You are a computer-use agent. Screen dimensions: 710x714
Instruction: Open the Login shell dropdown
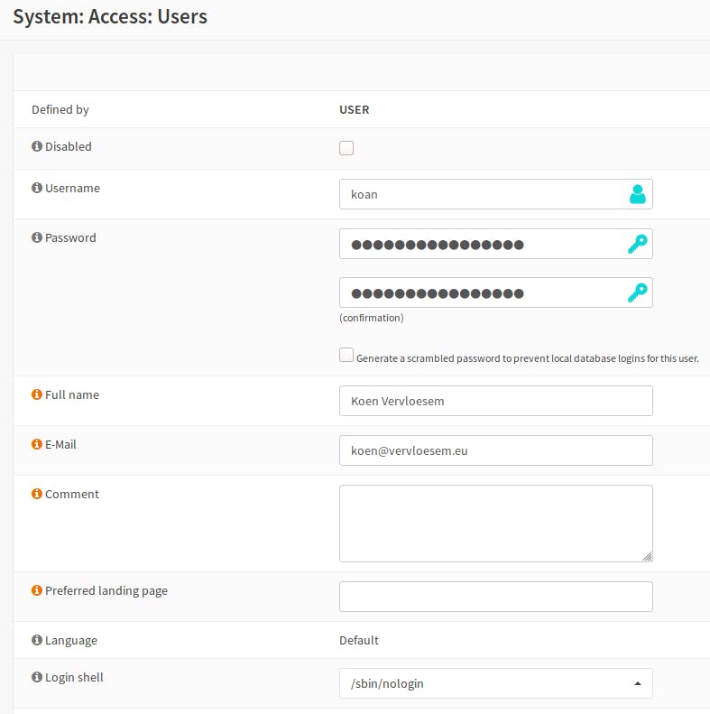[x=495, y=683]
